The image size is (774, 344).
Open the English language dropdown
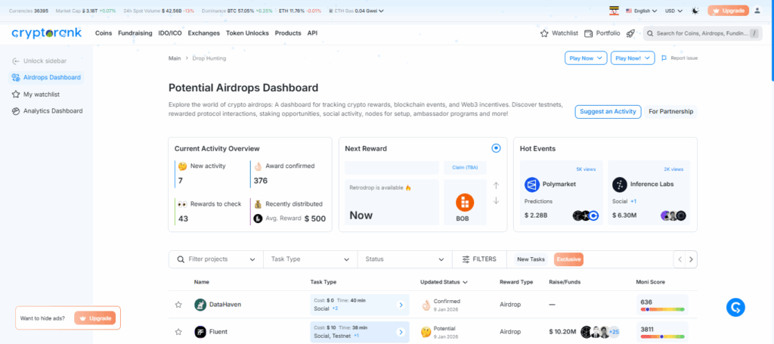641,11
